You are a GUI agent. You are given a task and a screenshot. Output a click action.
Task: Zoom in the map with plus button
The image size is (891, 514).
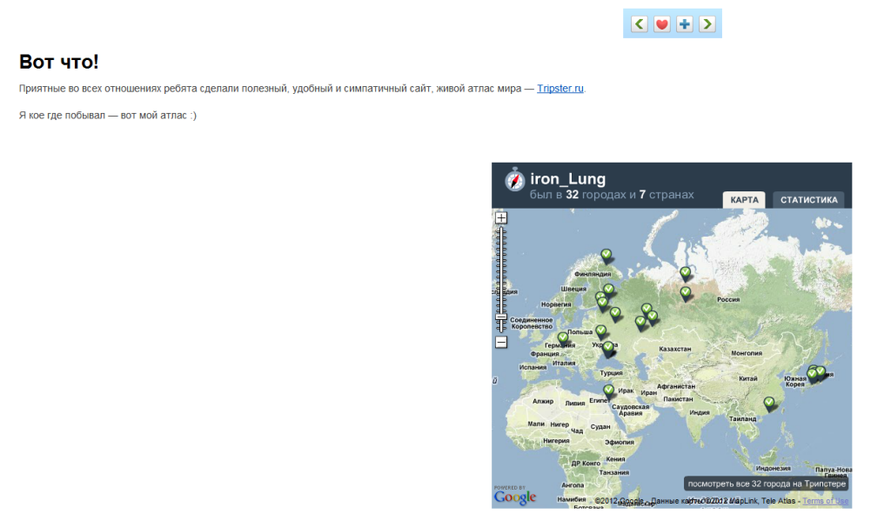point(501,218)
